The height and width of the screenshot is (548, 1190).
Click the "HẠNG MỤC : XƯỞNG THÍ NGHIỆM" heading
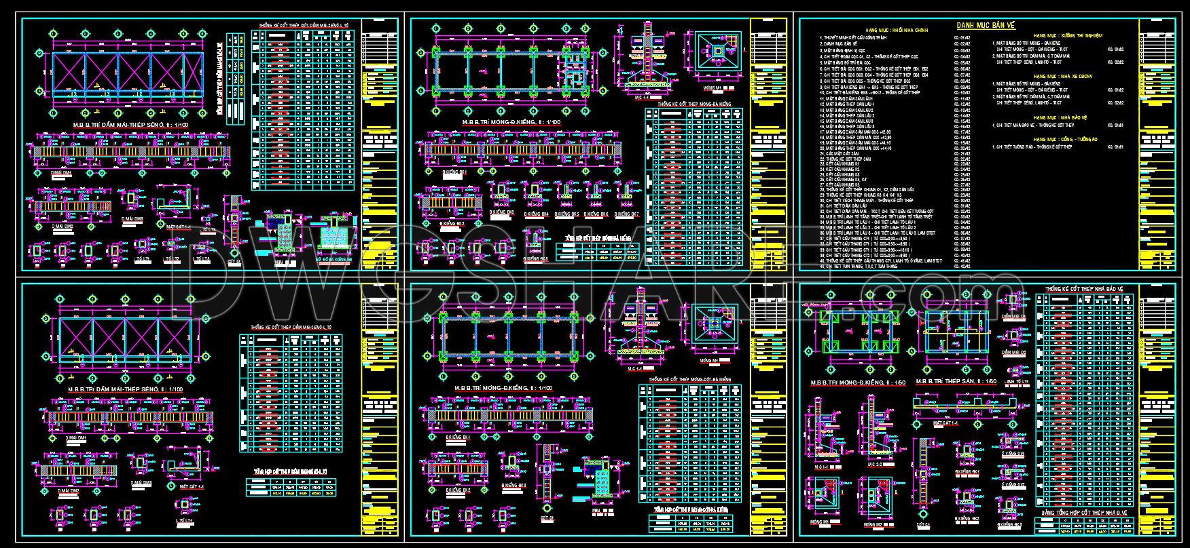click(1068, 35)
